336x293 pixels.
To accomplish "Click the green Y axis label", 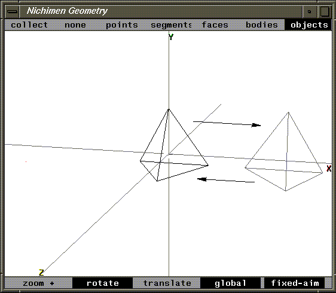I will (171, 37).
